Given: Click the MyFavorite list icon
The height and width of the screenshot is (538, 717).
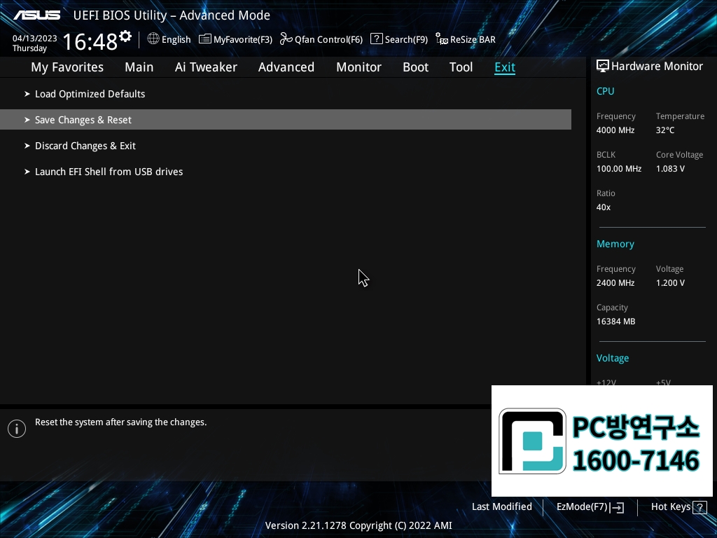Looking at the screenshot, I should [205, 39].
